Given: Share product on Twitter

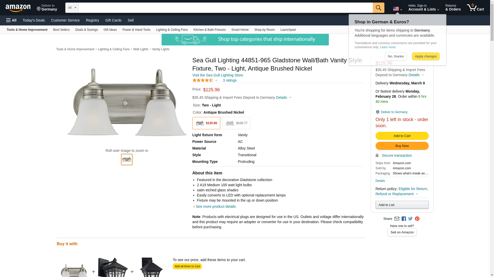Looking at the screenshot, I should [410, 219].
